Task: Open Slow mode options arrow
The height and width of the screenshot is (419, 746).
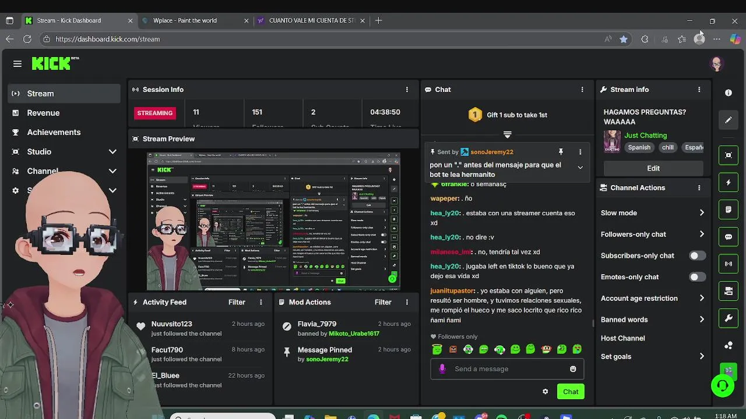Action: 702,213
